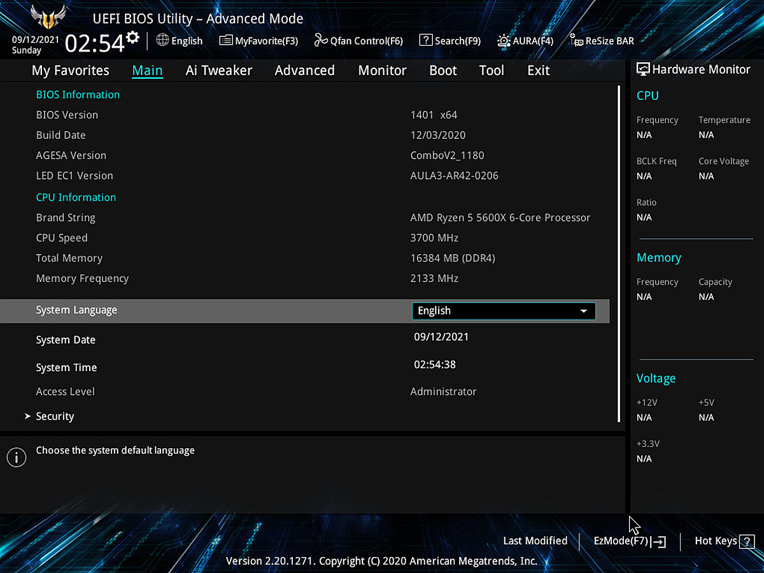This screenshot has width=764, height=573.
Task: Click the Hardware Monitor display icon
Action: (x=643, y=69)
